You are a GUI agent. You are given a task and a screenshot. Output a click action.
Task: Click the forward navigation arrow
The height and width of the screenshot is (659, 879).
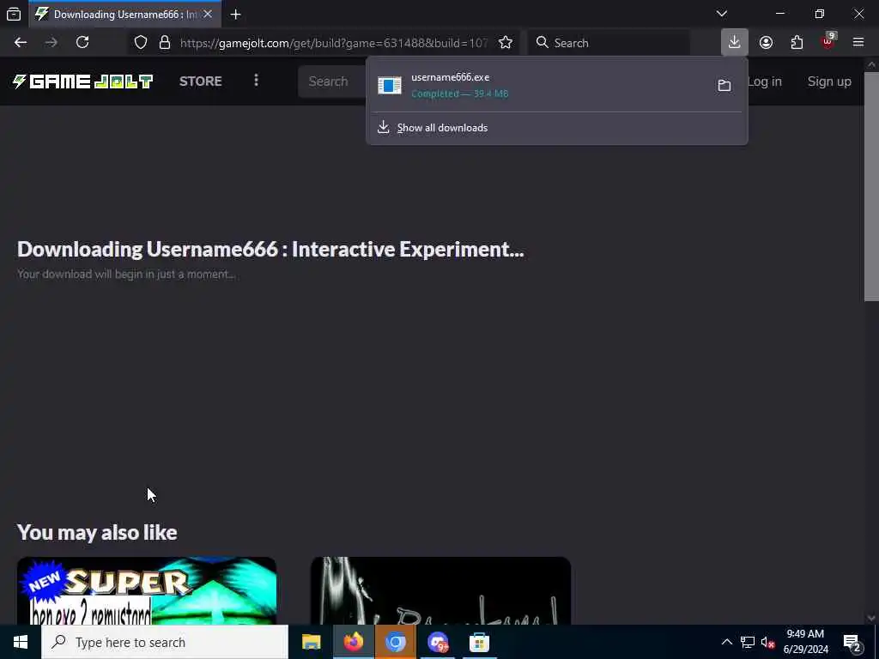[x=51, y=43]
